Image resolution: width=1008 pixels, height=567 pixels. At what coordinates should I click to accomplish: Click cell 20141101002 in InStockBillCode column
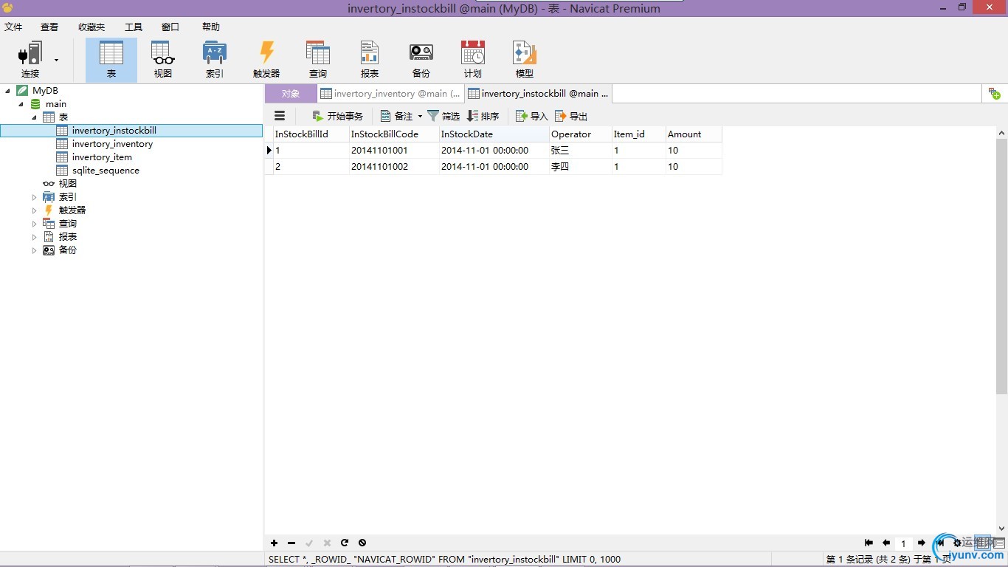[x=393, y=167]
